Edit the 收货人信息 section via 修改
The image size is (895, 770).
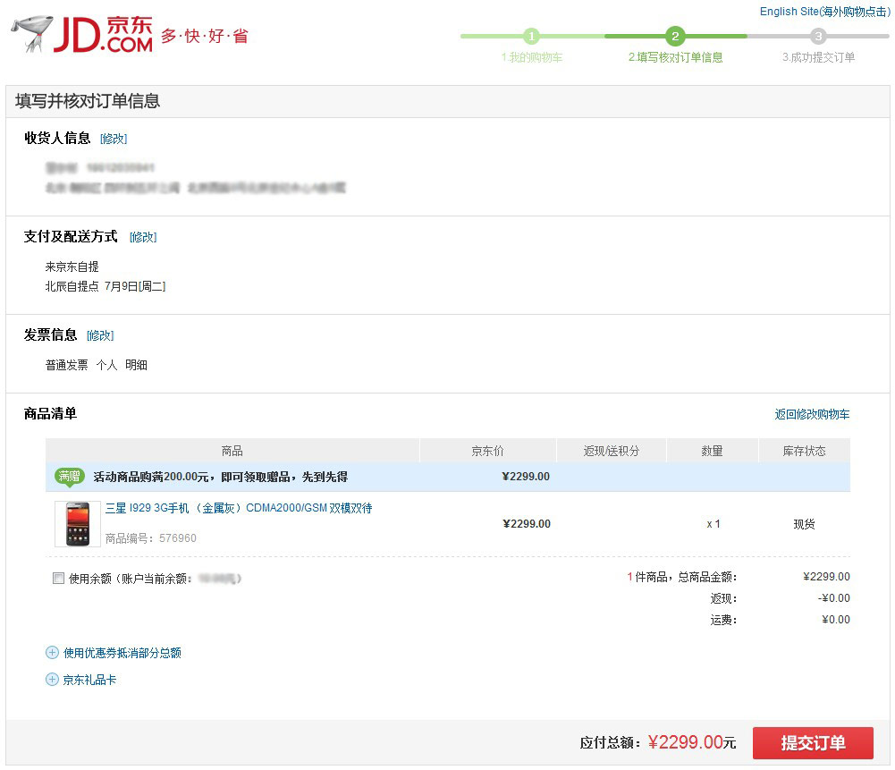(114, 139)
